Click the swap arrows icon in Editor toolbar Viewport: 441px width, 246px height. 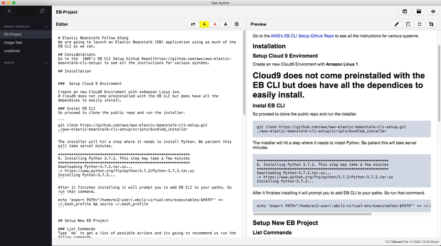pos(193,24)
